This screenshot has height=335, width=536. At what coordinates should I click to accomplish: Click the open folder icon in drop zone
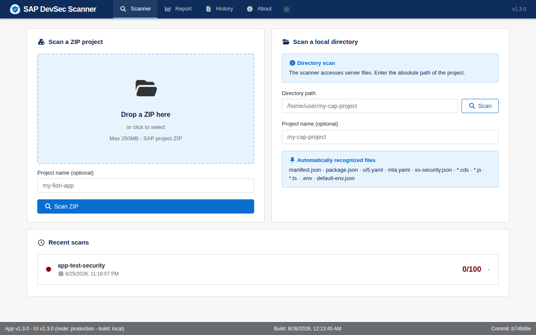[146, 88]
